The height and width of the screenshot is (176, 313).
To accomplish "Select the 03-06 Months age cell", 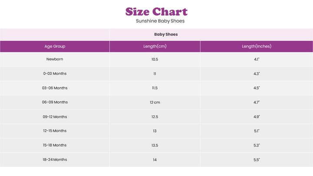I will (x=55, y=88).
